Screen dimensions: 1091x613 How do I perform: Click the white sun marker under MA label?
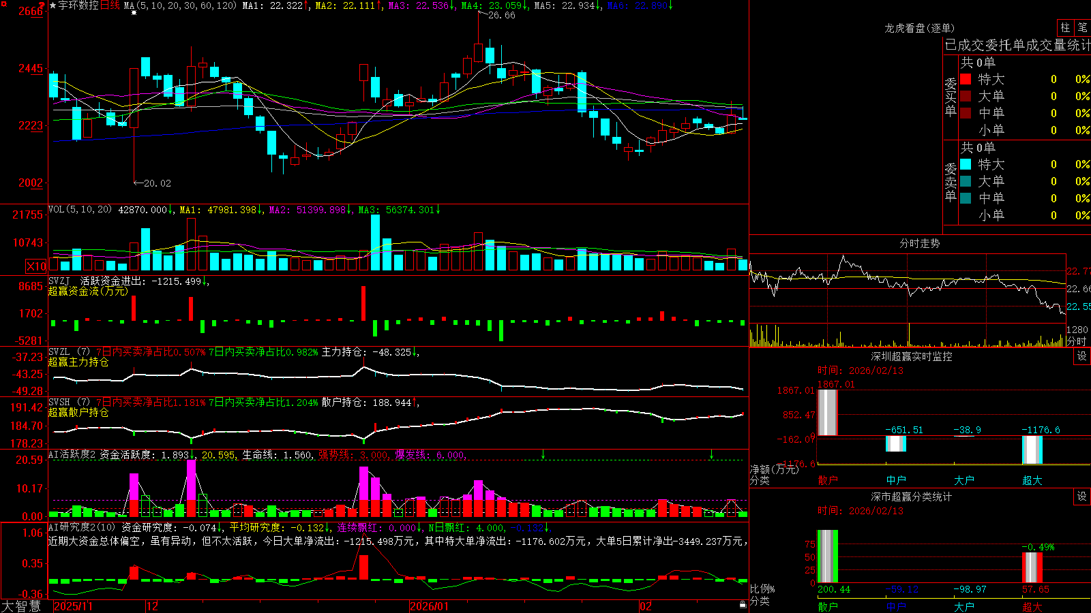coord(134,13)
